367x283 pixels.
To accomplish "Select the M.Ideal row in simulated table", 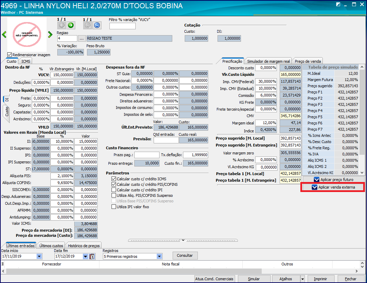I will [x=330, y=73].
